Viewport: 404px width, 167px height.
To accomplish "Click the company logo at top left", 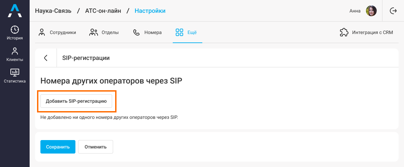I will click(15, 11).
